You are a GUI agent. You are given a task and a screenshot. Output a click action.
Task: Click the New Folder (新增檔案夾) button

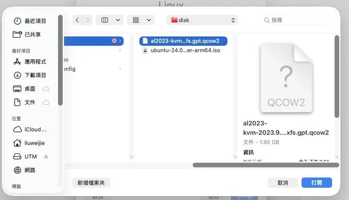click(x=91, y=183)
